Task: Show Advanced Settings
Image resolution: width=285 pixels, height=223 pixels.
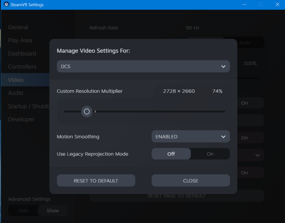Action: coord(53,211)
